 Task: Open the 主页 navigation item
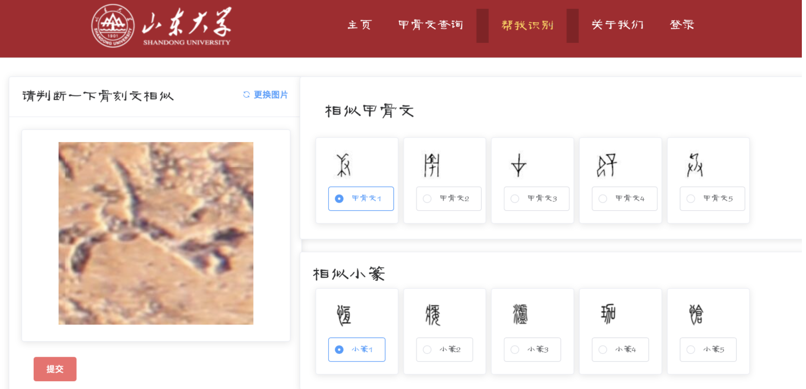point(359,25)
